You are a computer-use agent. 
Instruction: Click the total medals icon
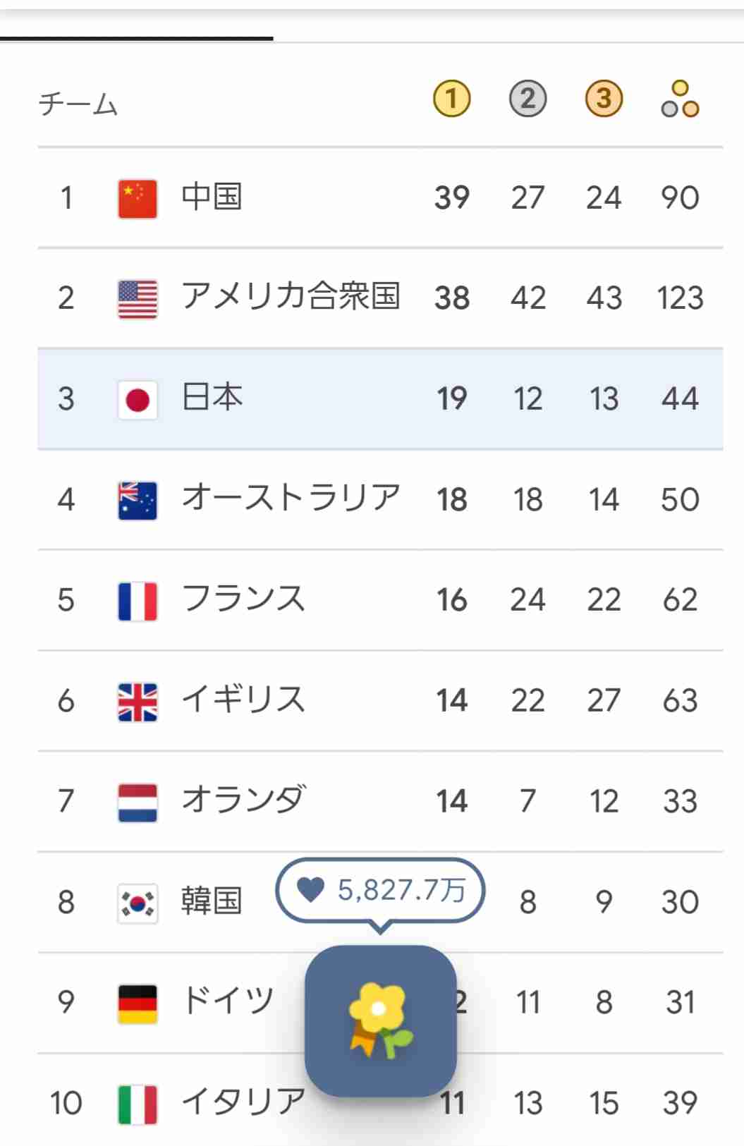pos(680,99)
